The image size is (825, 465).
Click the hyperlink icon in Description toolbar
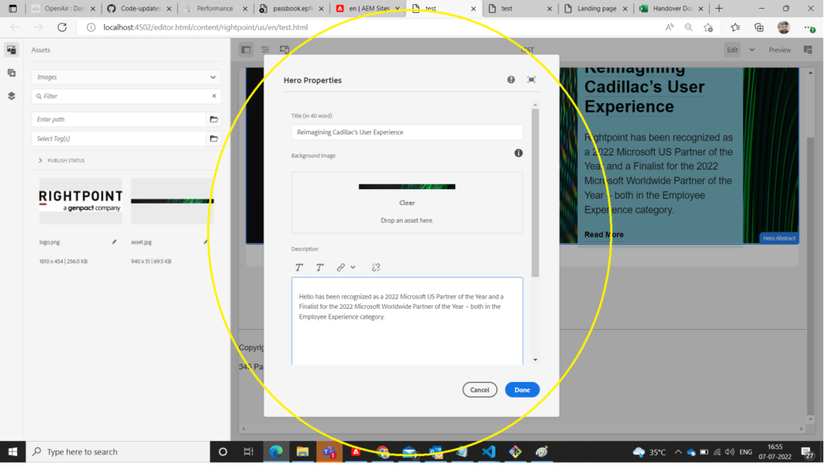coord(341,267)
